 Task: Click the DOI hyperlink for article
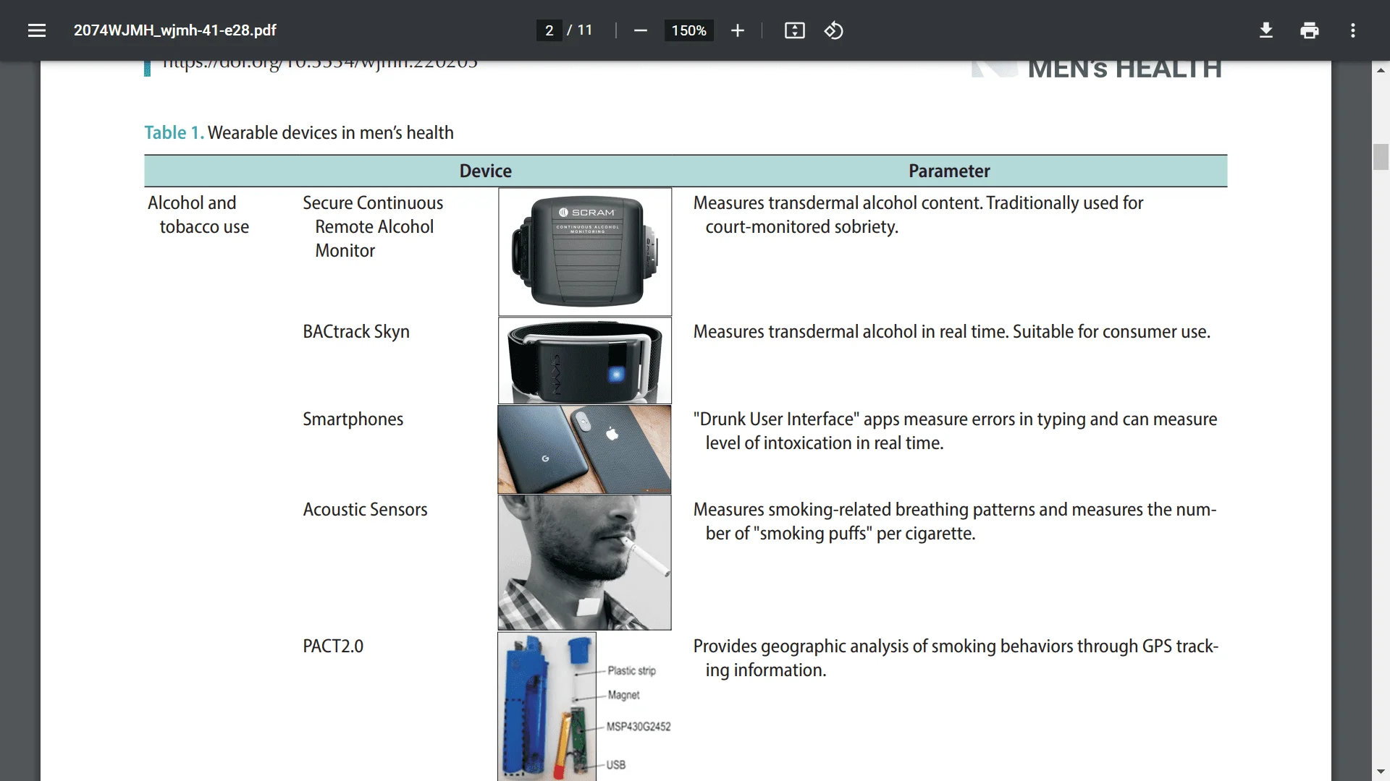coord(320,62)
